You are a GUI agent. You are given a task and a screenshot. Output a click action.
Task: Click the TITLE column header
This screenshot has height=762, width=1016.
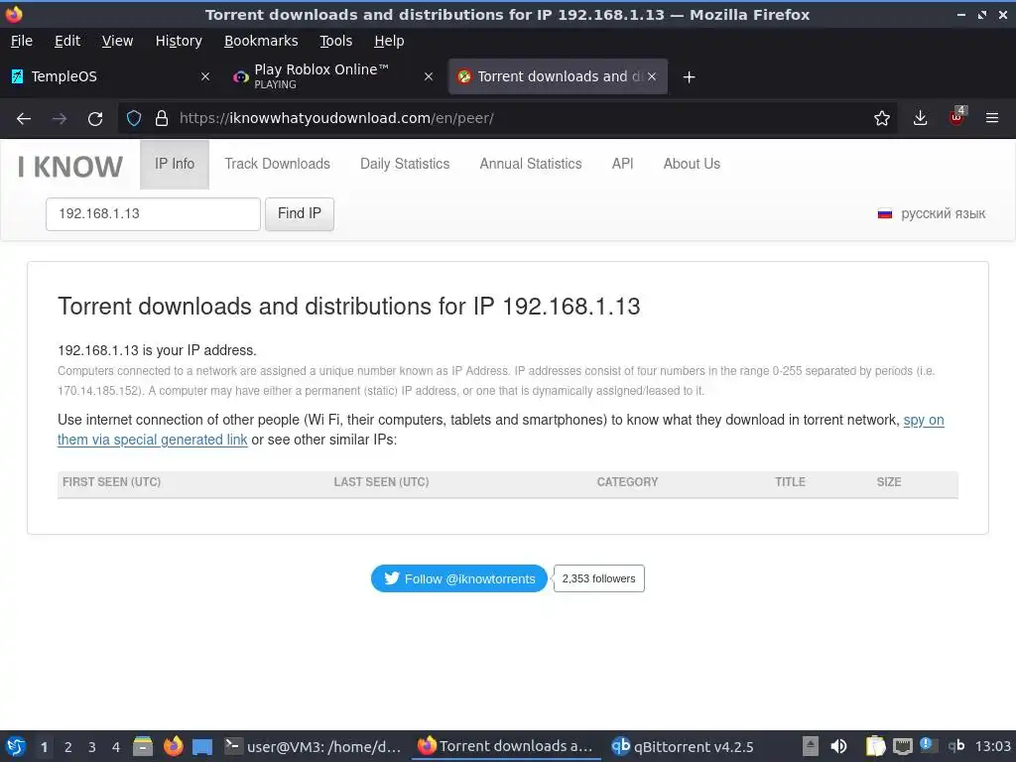(x=790, y=482)
